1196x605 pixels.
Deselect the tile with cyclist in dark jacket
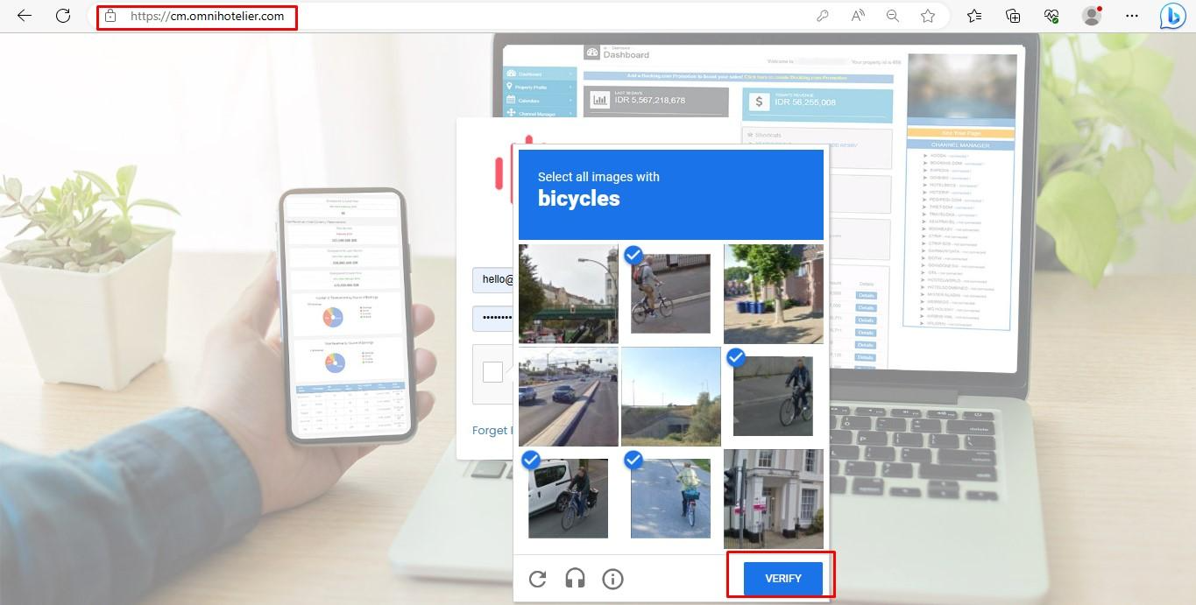click(774, 397)
